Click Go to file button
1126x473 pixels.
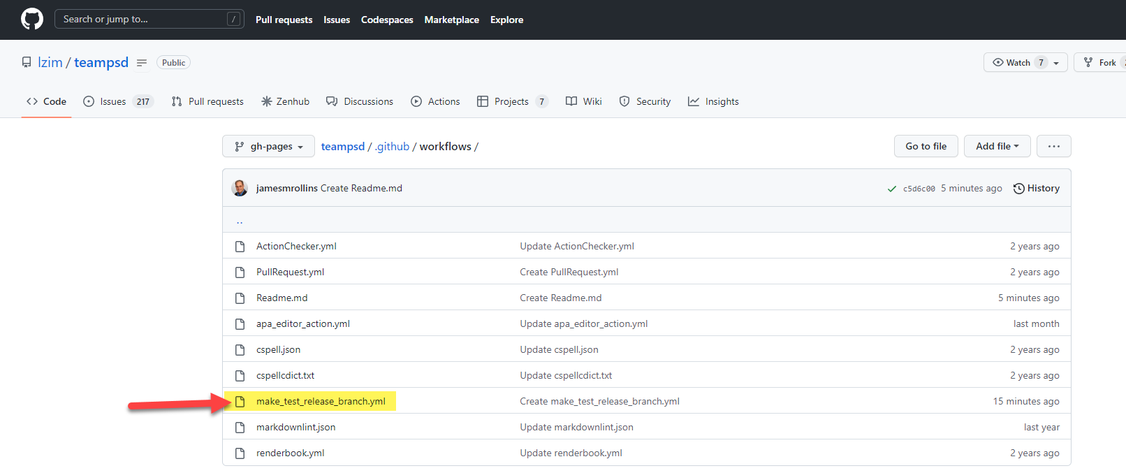click(926, 146)
